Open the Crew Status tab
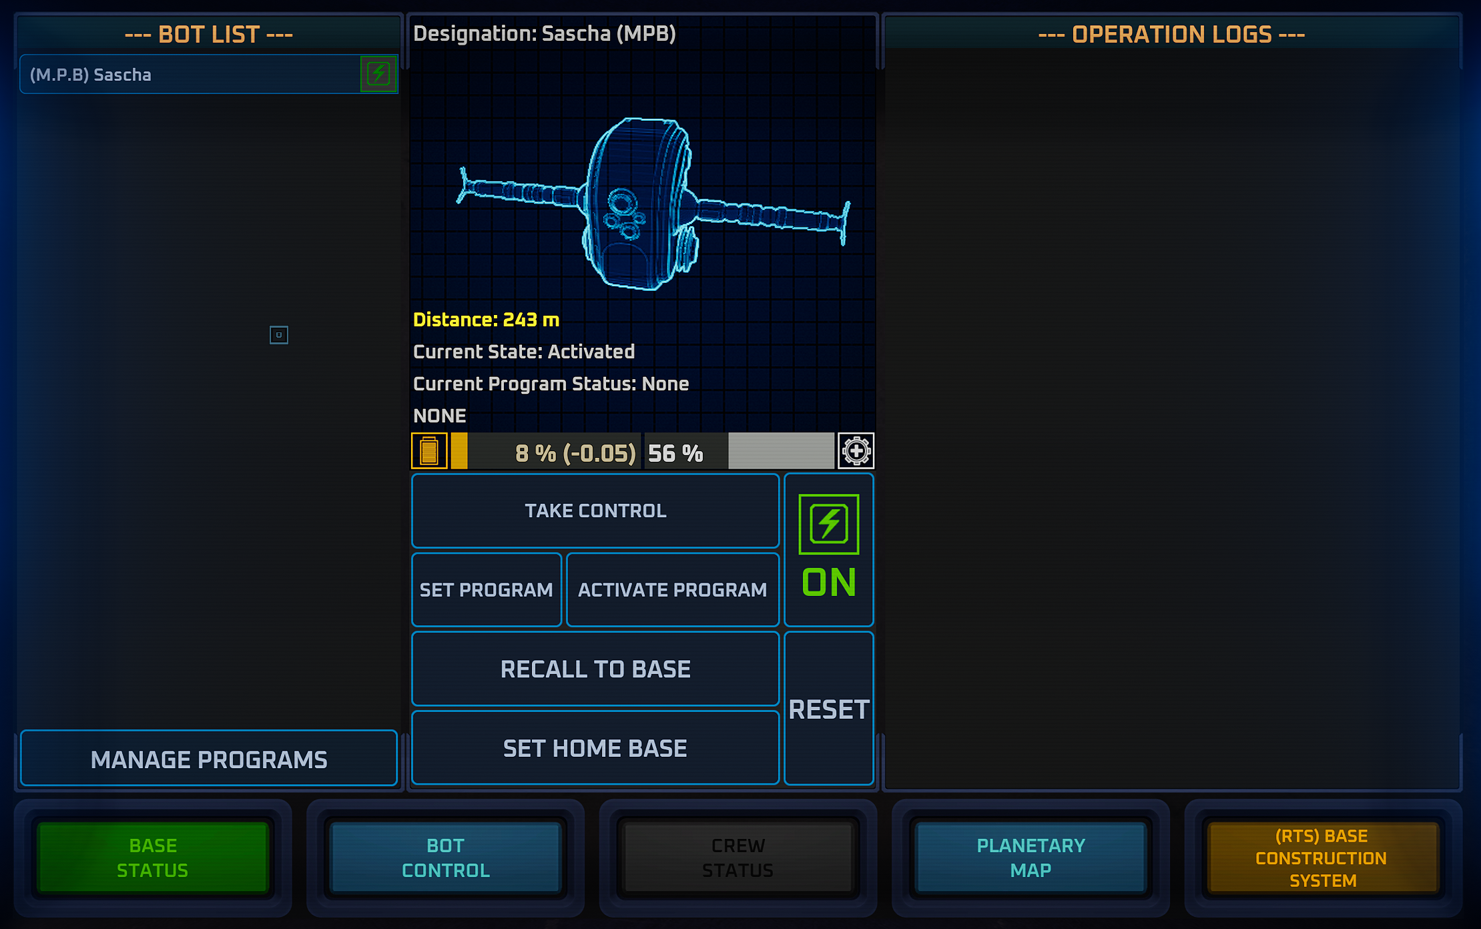This screenshot has height=929, width=1481. [x=738, y=858]
